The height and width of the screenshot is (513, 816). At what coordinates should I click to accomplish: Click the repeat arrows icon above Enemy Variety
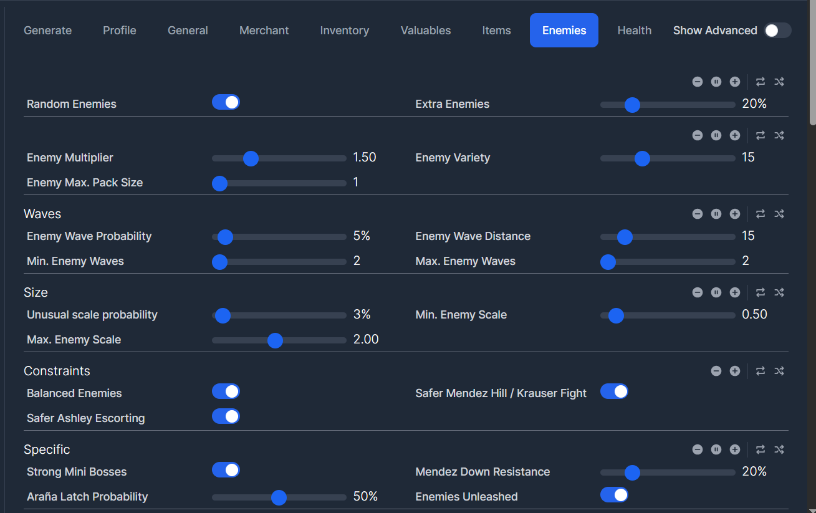[x=761, y=135]
